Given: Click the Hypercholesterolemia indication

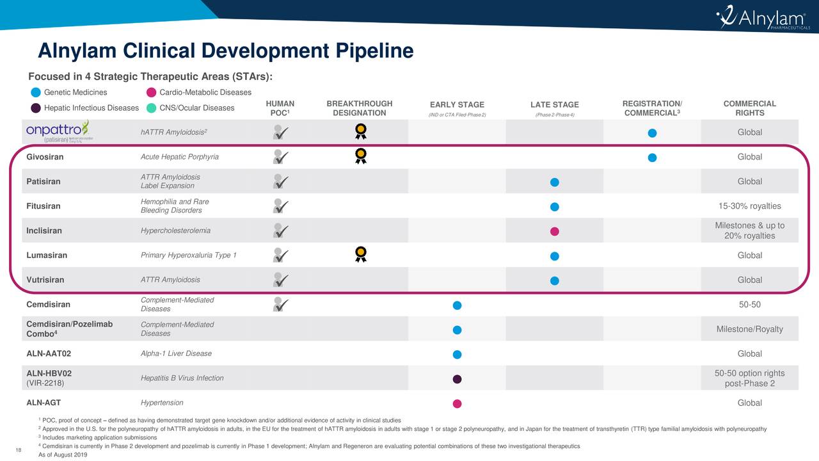Looking at the screenshot, I should click(x=175, y=230).
